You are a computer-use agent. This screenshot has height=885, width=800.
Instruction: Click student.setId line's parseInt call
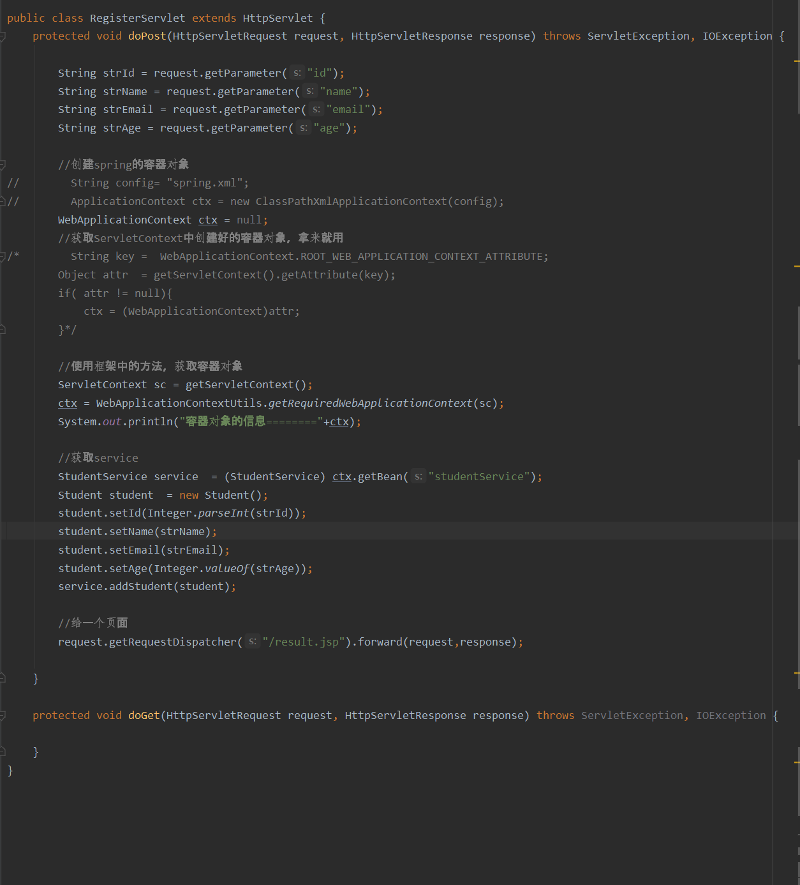pos(223,513)
